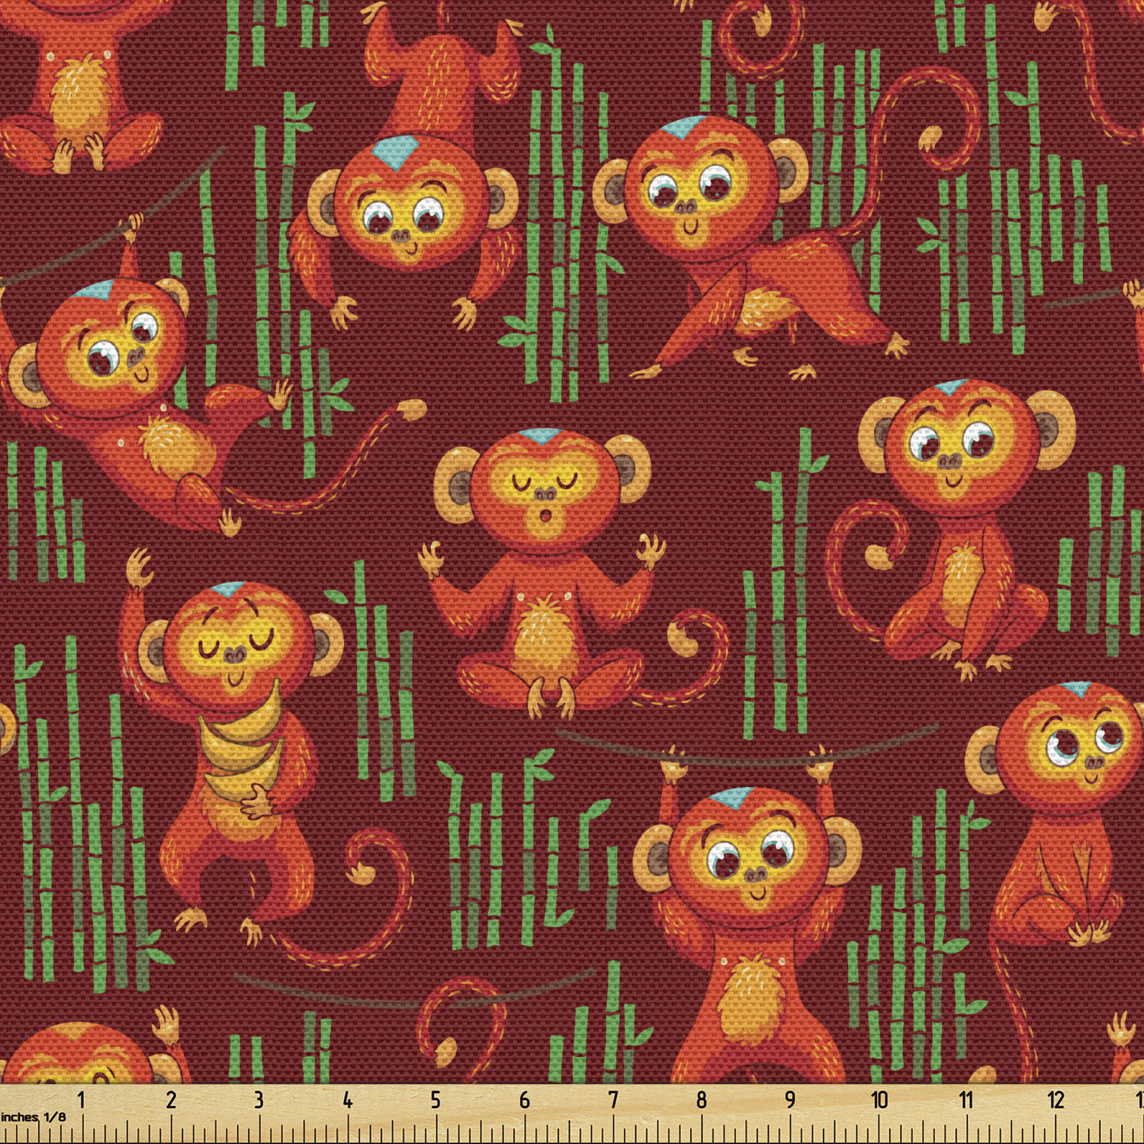Viewport: 1144px width, 1144px height.
Task: Select the monkey hanging from branch by both hands
Action: (x=747, y=915)
